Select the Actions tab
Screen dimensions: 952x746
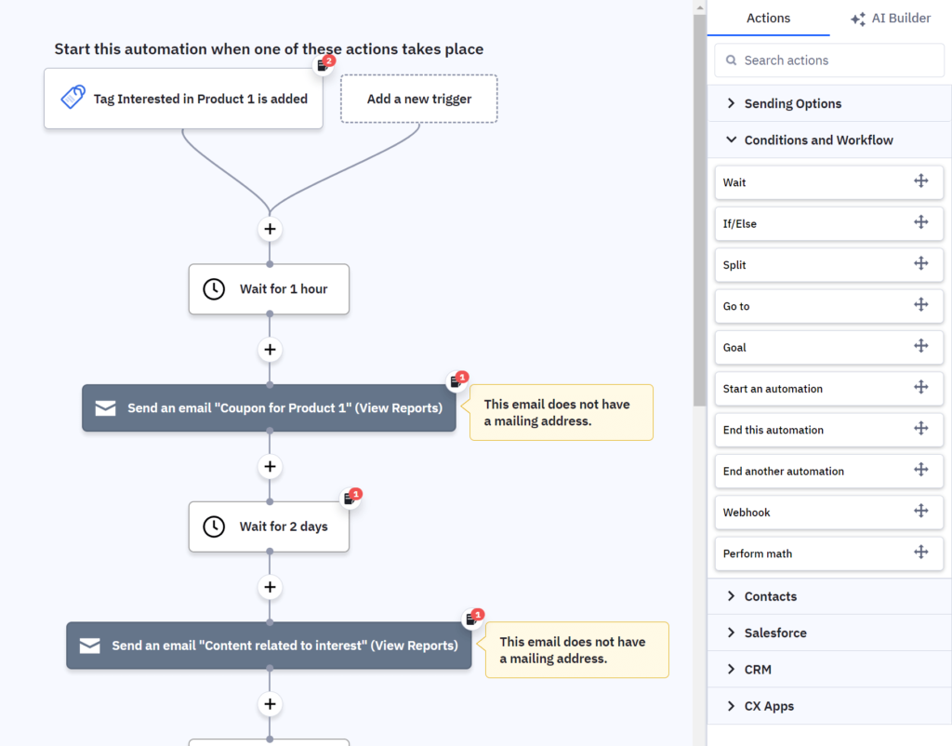[768, 19]
